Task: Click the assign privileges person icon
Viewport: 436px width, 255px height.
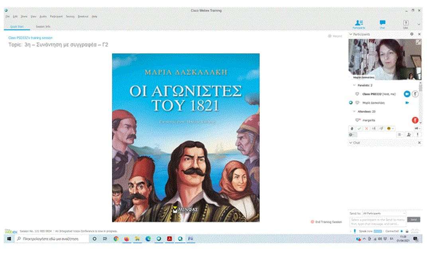Action: coord(409,135)
